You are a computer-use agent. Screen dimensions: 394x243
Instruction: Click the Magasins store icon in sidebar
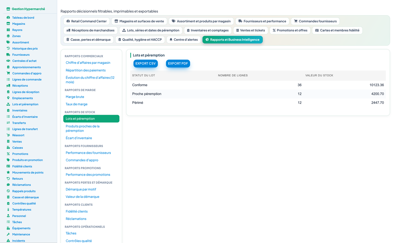click(x=8, y=24)
